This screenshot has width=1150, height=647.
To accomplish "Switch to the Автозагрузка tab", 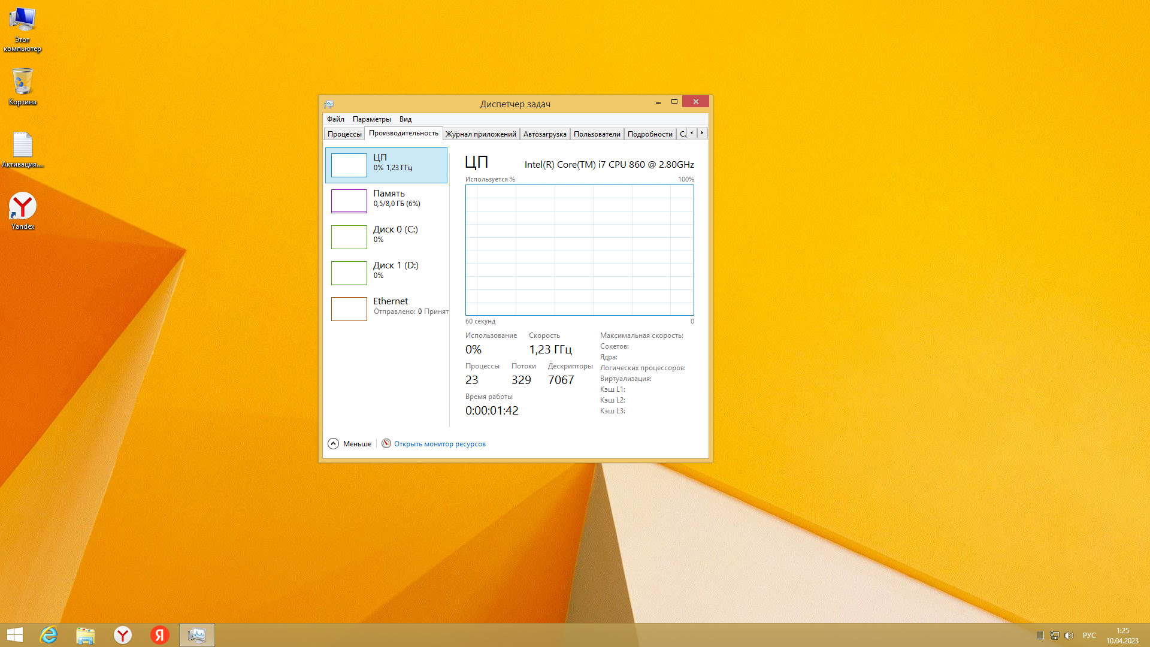I will click(544, 134).
